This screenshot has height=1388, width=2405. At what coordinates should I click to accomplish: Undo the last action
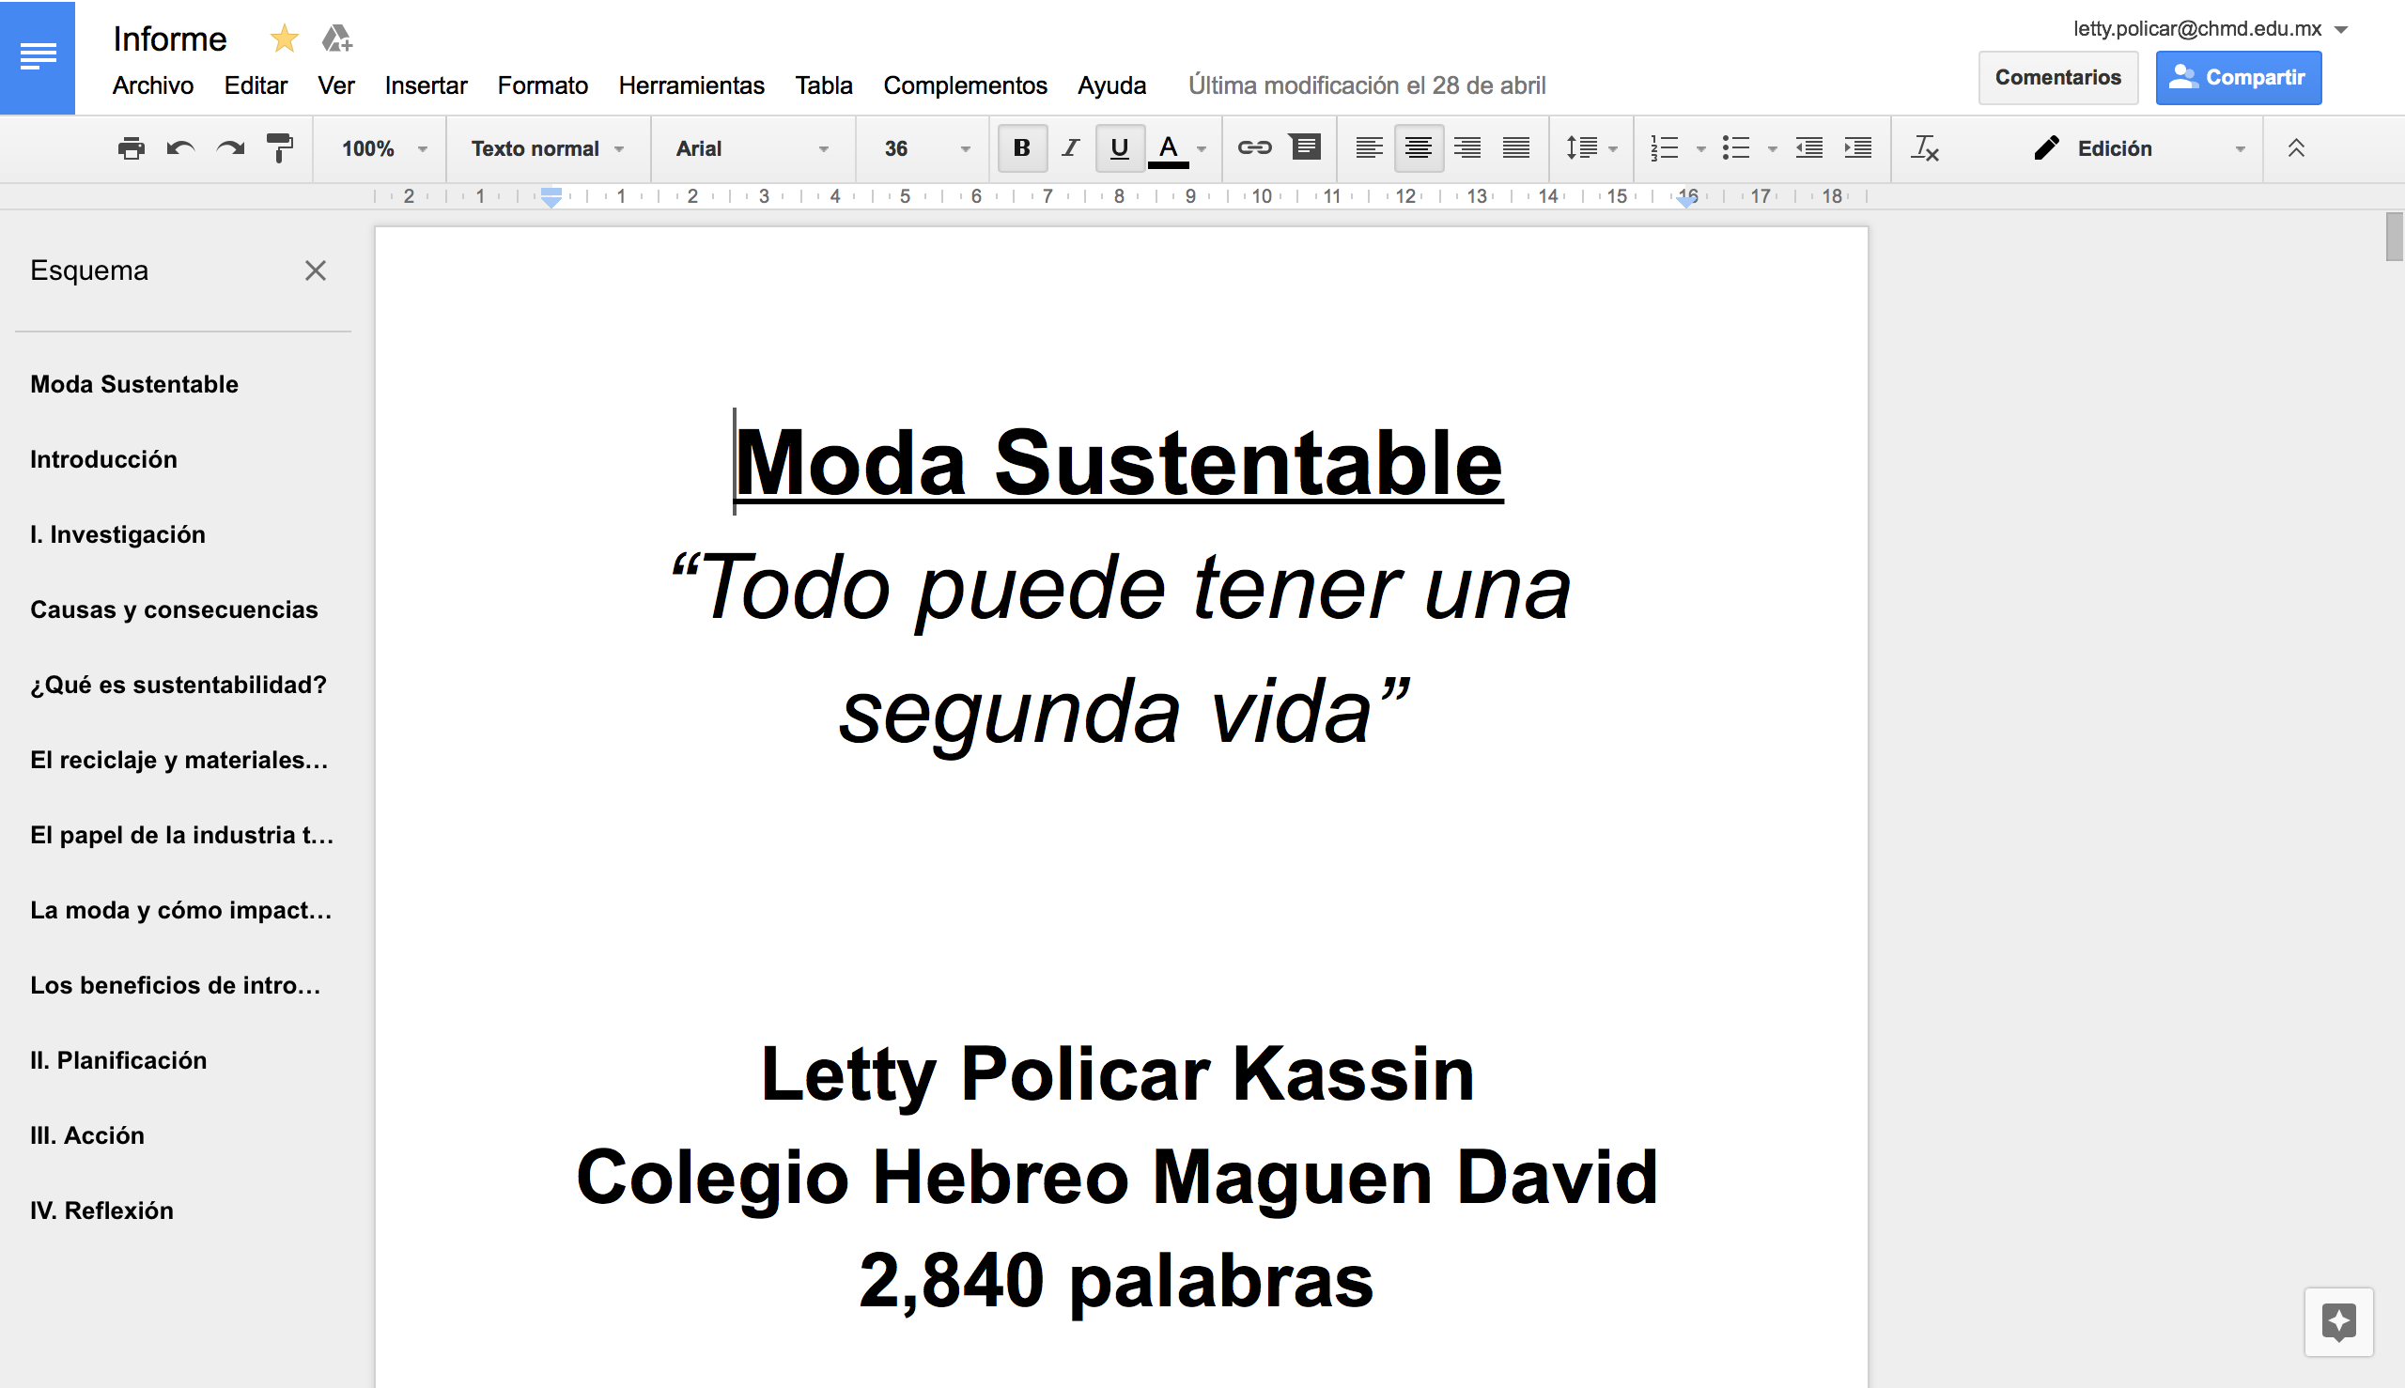[x=180, y=147]
